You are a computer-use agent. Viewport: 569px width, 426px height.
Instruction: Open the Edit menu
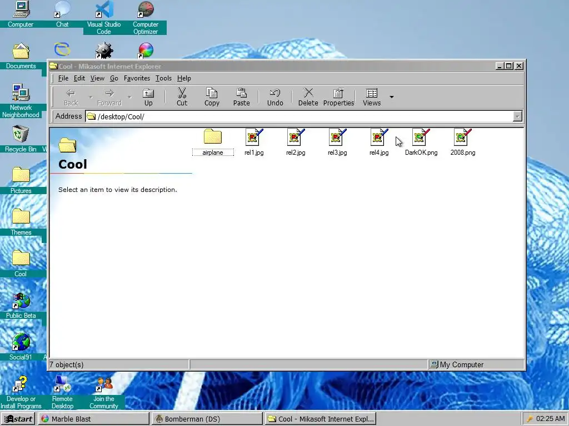(79, 78)
